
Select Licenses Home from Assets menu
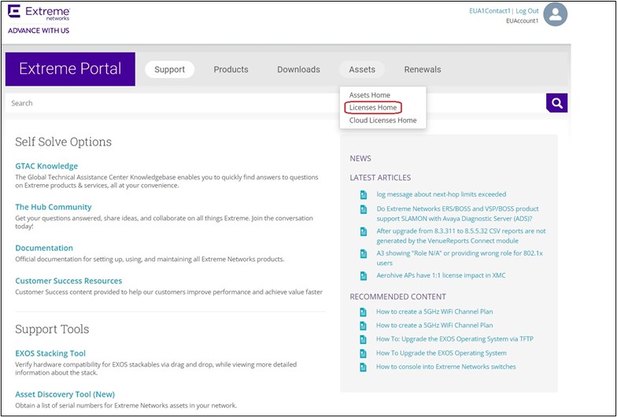[x=373, y=108]
